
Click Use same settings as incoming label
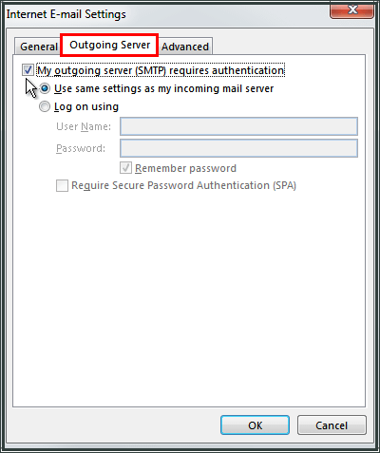click(x=164, y=89)
